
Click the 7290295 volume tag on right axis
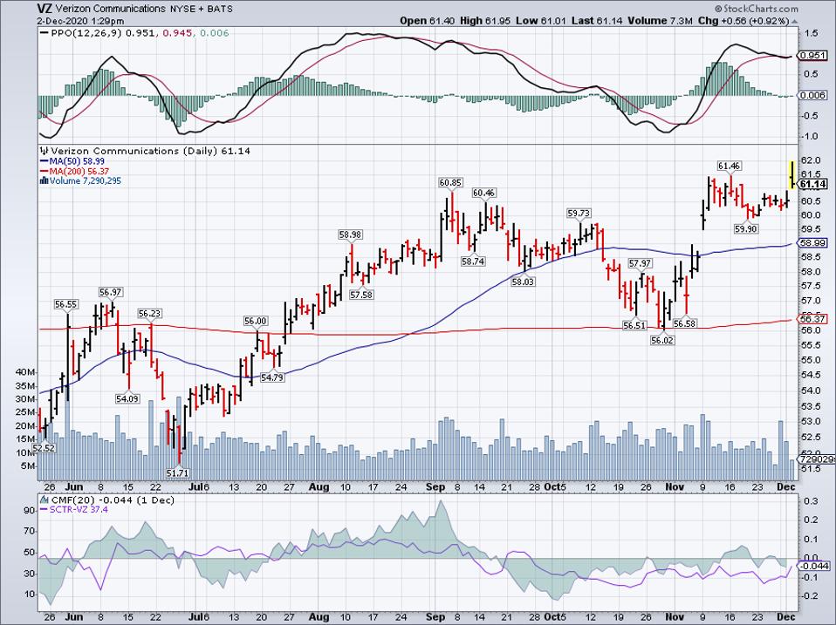coord(816,459)
